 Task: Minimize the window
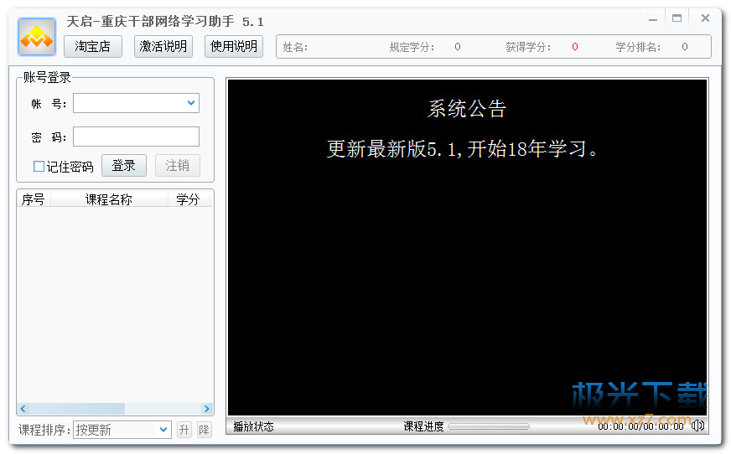(x=653, y=18)
